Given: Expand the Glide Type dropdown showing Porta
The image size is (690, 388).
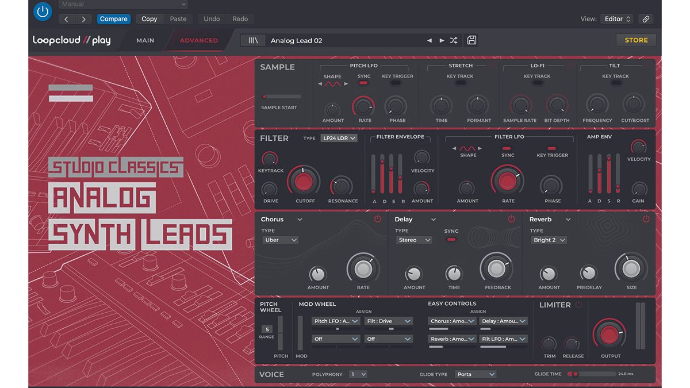Looking at the screenshot, I should click(x=475, y=374).
